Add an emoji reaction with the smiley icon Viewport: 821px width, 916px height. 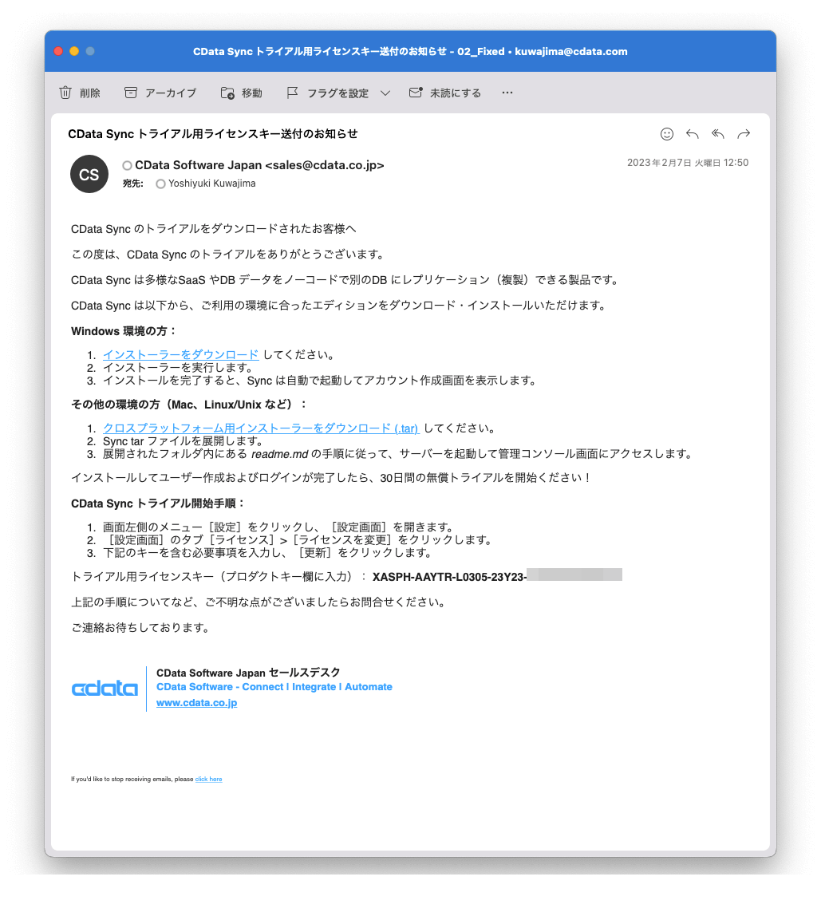[x=667, y=134]
